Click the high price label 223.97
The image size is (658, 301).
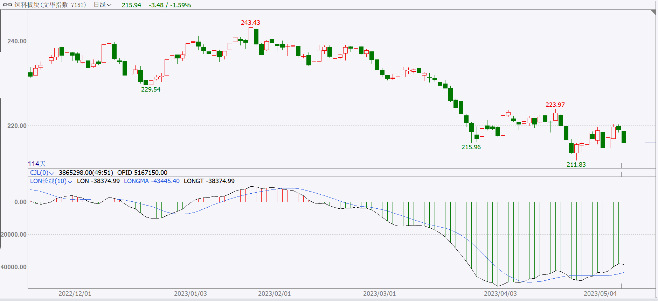[555, 105]
